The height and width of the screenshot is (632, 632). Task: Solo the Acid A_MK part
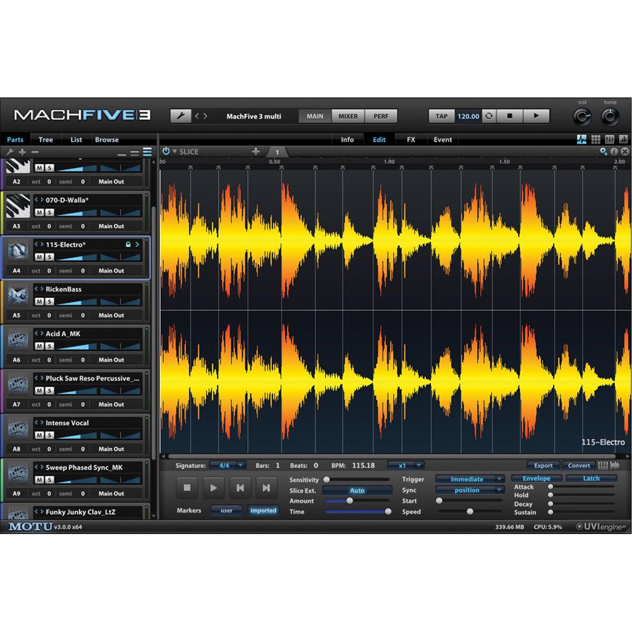(49, 346)
